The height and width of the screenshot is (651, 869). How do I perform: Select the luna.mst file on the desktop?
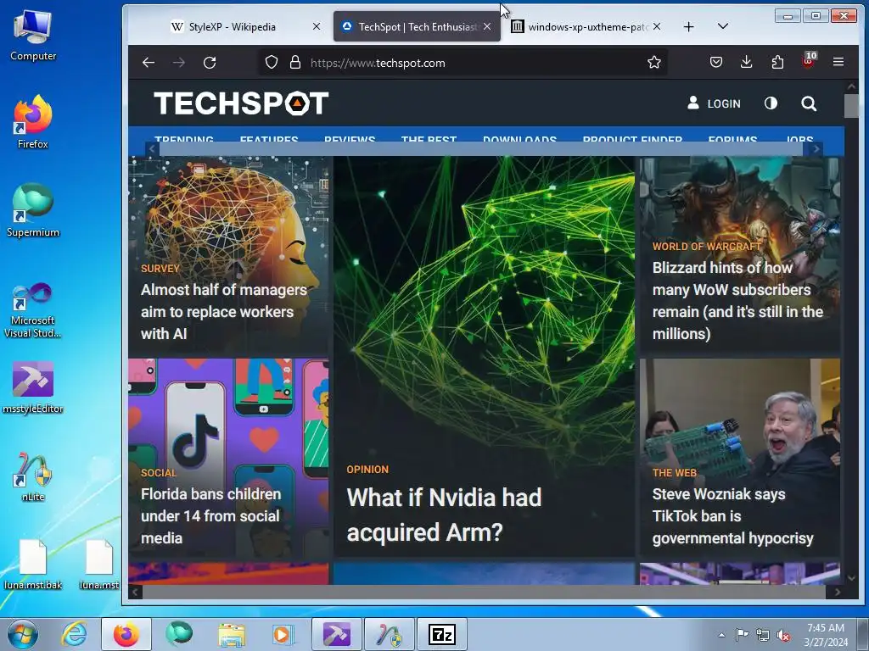(x=99, y=565)
